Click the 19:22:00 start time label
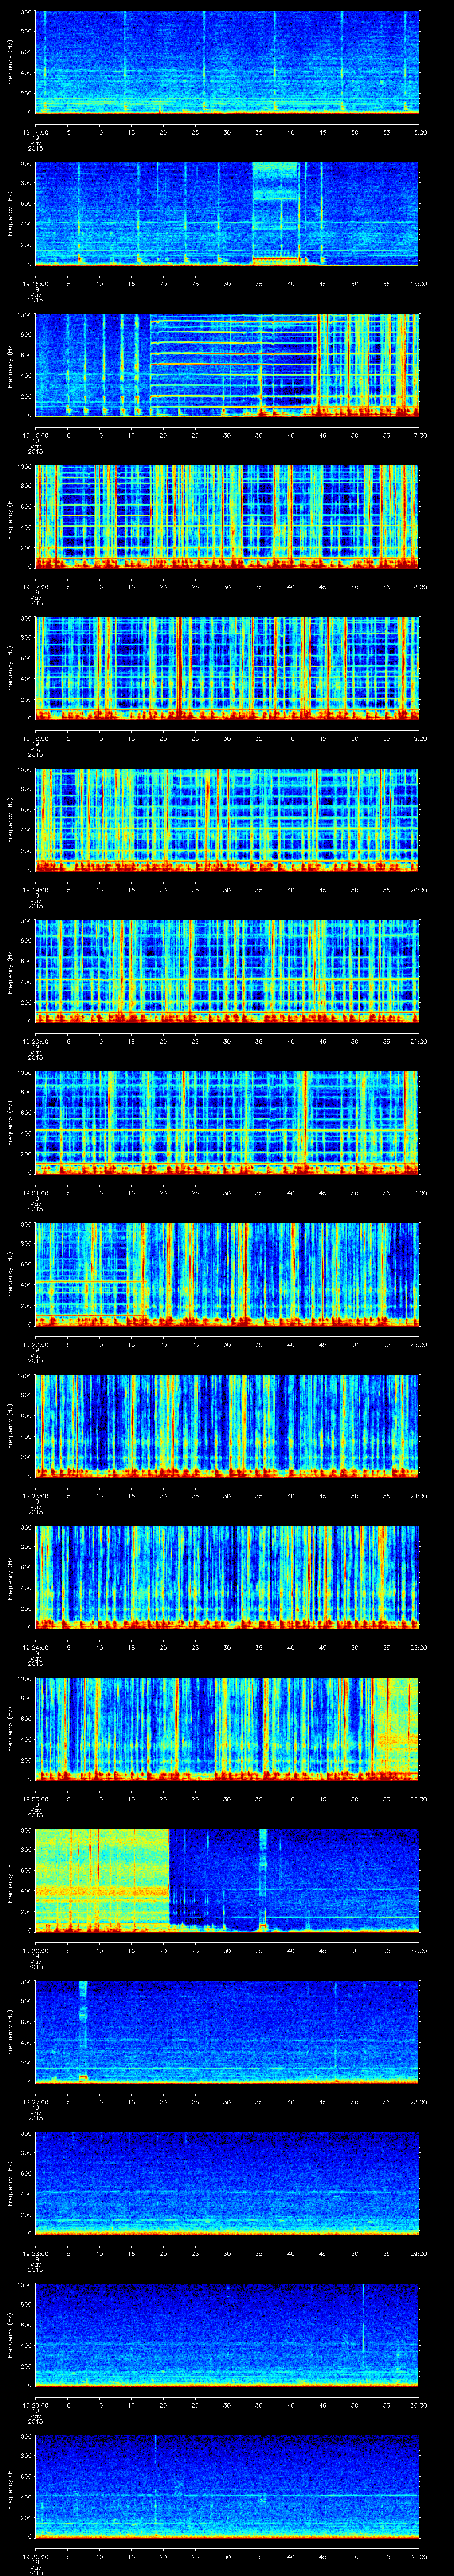The height and width of the screenshot is (2576, 454). pyautogui.click(x=35, y=1344)
